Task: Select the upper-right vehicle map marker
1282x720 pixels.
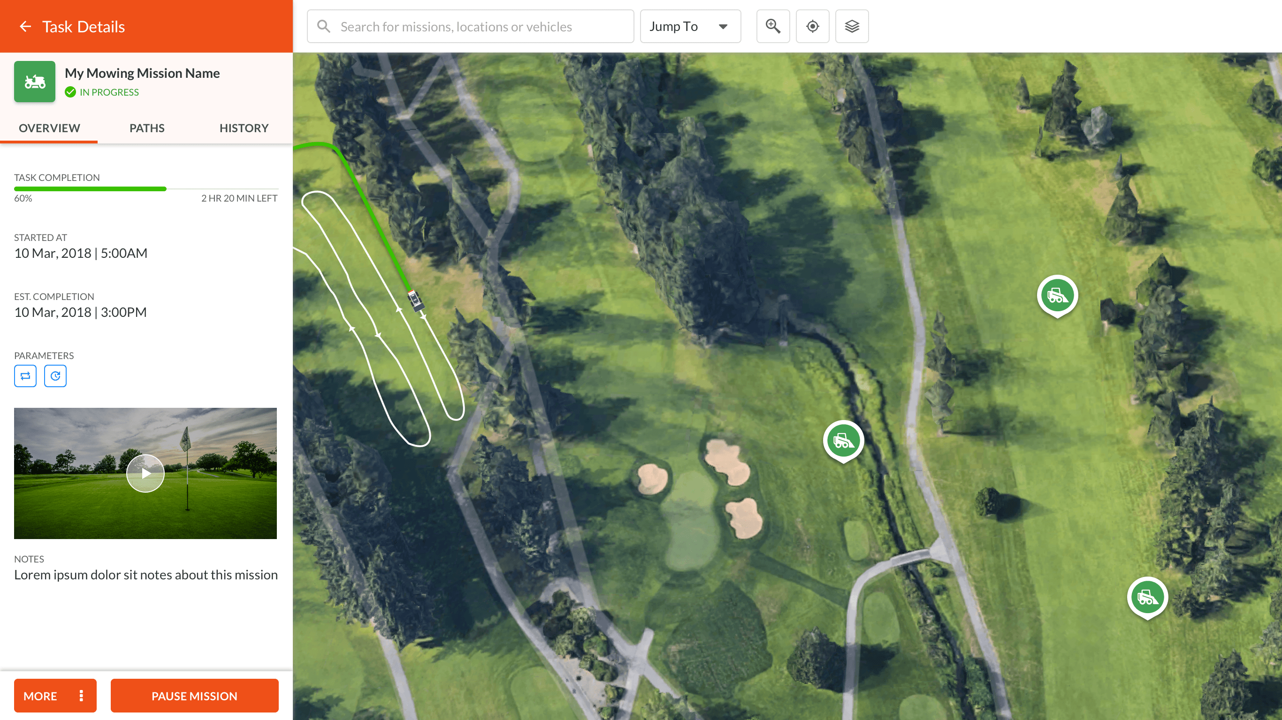Action: click(1057, 295)
